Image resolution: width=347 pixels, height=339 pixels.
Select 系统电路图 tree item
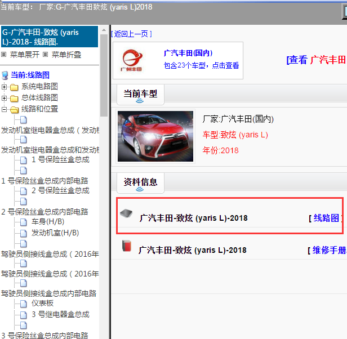click(x=39, y=86)
